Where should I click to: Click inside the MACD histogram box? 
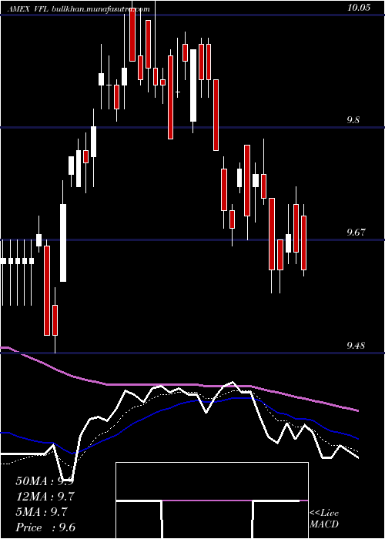coord(212,500)
